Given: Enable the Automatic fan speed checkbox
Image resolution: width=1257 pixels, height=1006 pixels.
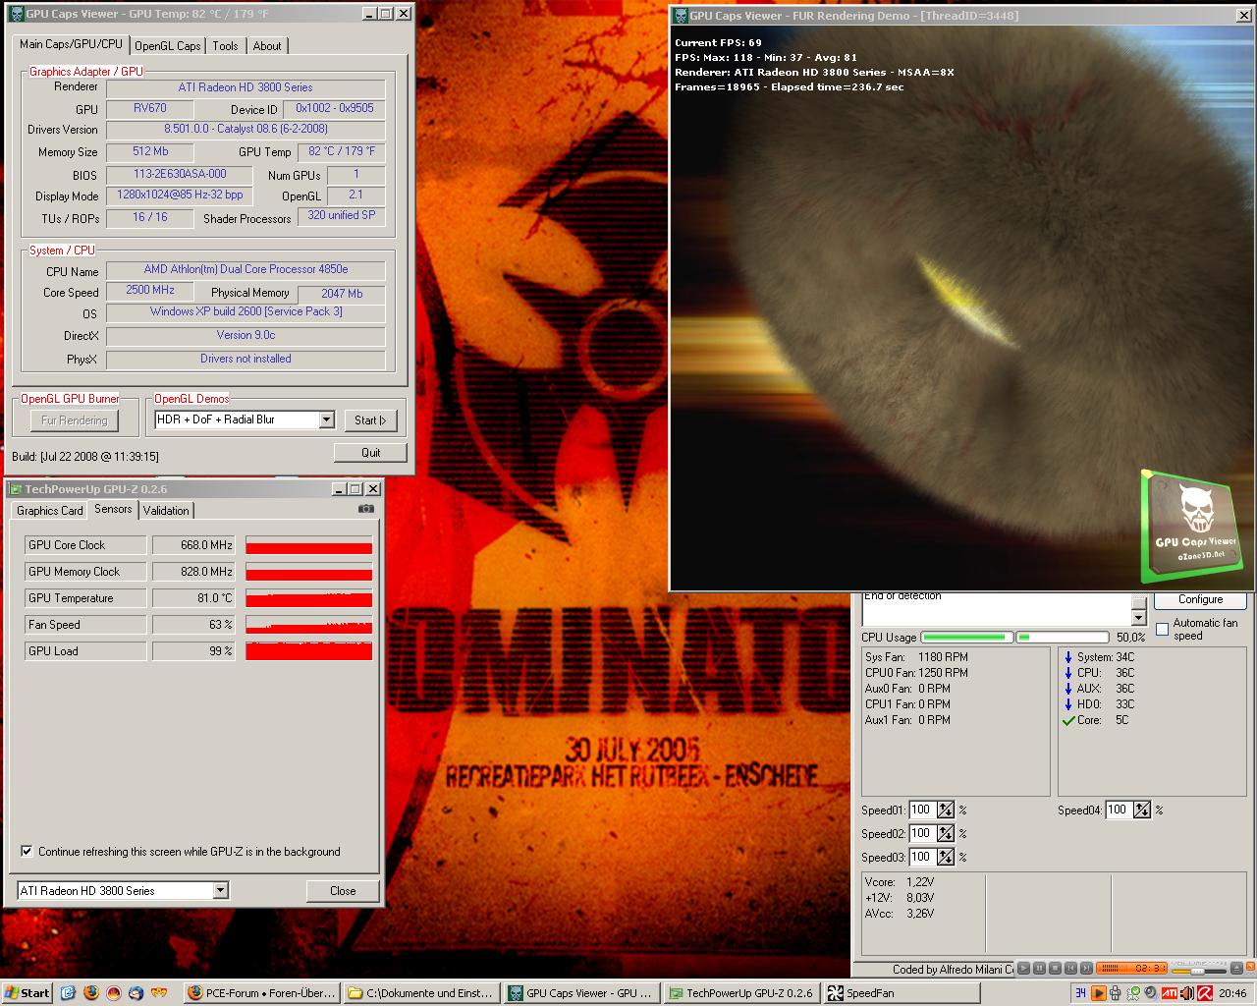Looking at the screenshot, I should point(1163,629).
